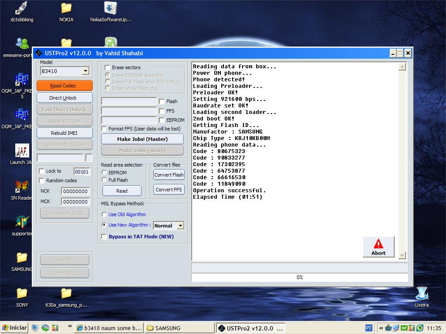446x334 pixels.
Task: Tick the Flash file checkbox
Action: [x=162, y=101]
